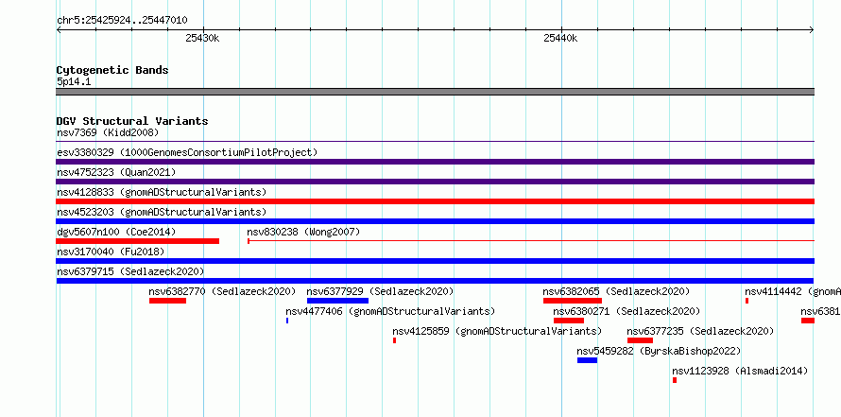The height and width of the screenshot is (417, 841).
Task: Click the nsv6382770 (Sedlazeck2020) label
Action: click(x=223, y=291)
